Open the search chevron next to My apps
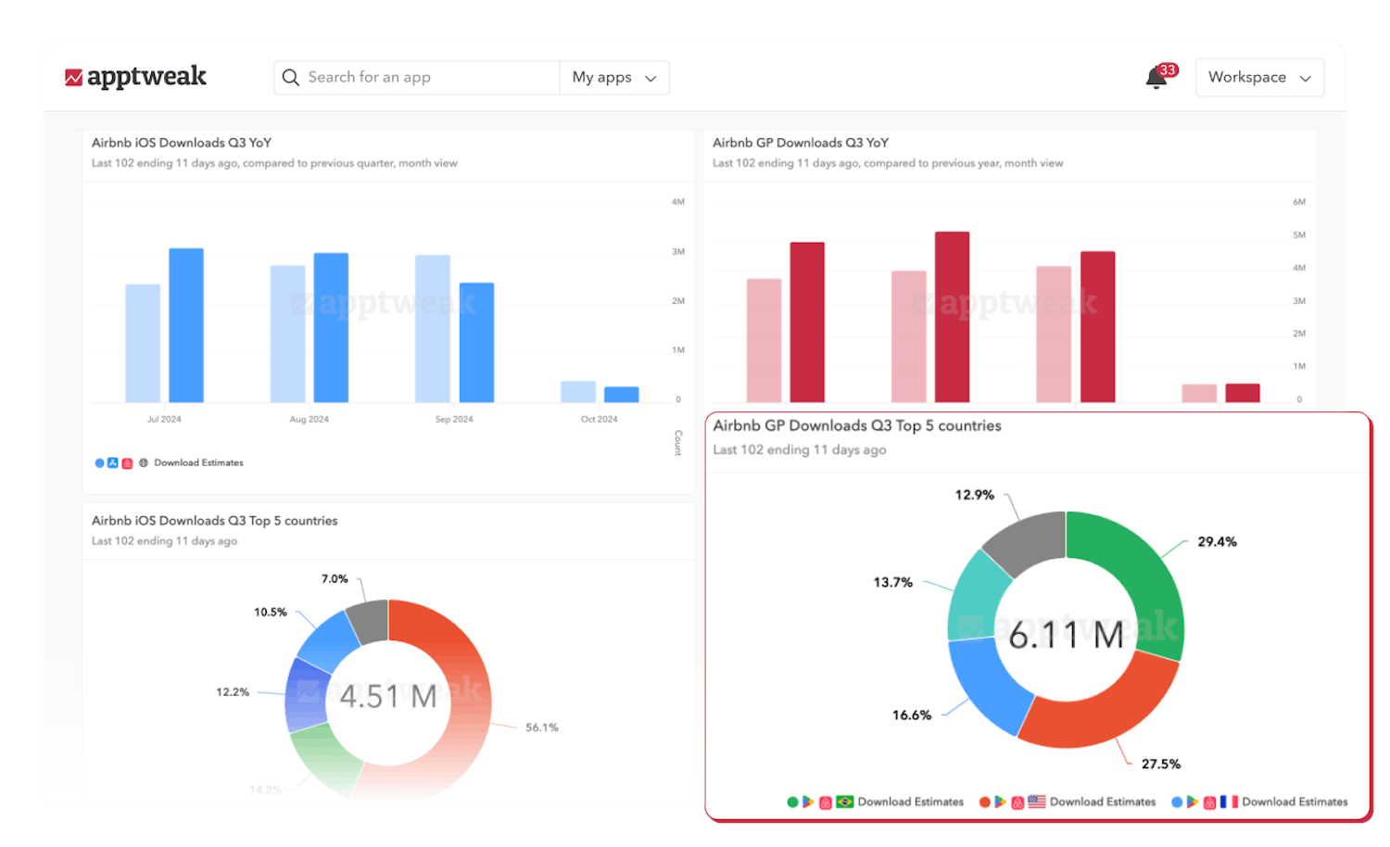1390x847 pixels. [x=651, y=78]
